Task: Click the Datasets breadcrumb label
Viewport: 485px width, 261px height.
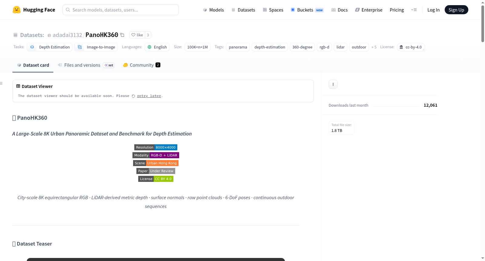Action: tap(32, 35)
